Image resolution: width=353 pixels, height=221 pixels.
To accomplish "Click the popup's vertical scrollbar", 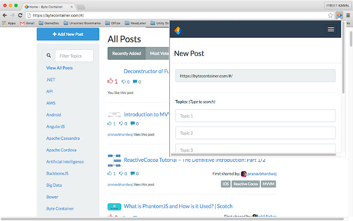I will [x=343, y=57].
